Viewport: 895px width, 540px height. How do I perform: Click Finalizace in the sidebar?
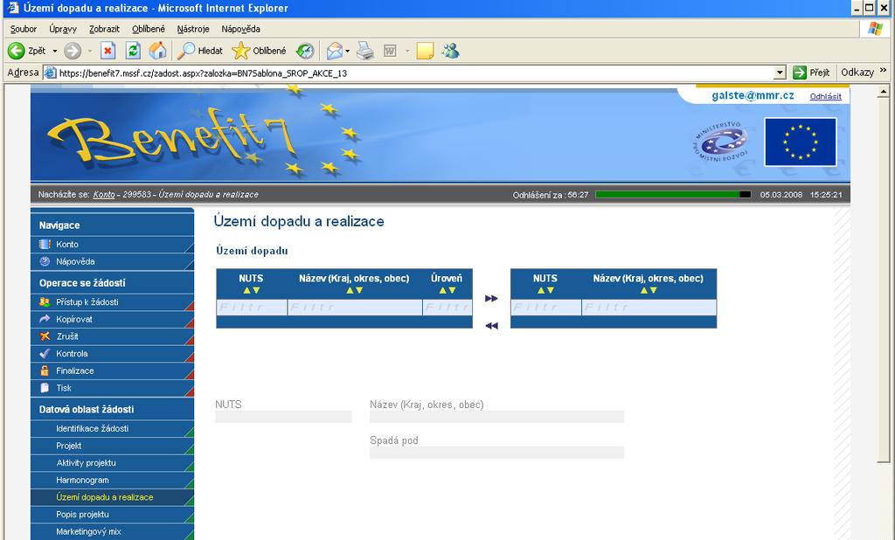(x=113, y=370)
